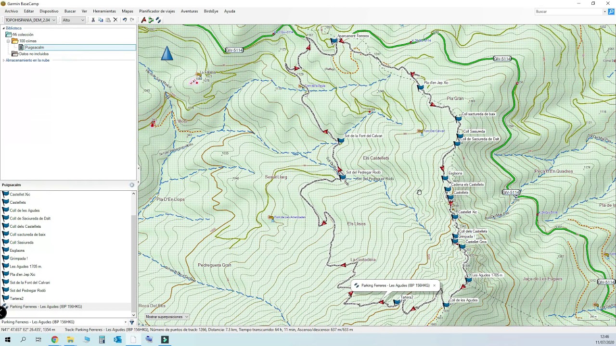616x346 pixels.
Task: Select Tartera2 in the waypoint list
Action: 16,298
